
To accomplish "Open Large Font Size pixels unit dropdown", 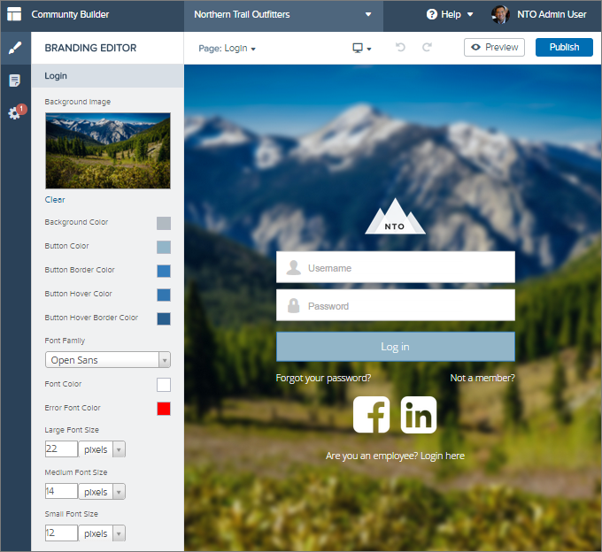I will (x=102, y=449).
